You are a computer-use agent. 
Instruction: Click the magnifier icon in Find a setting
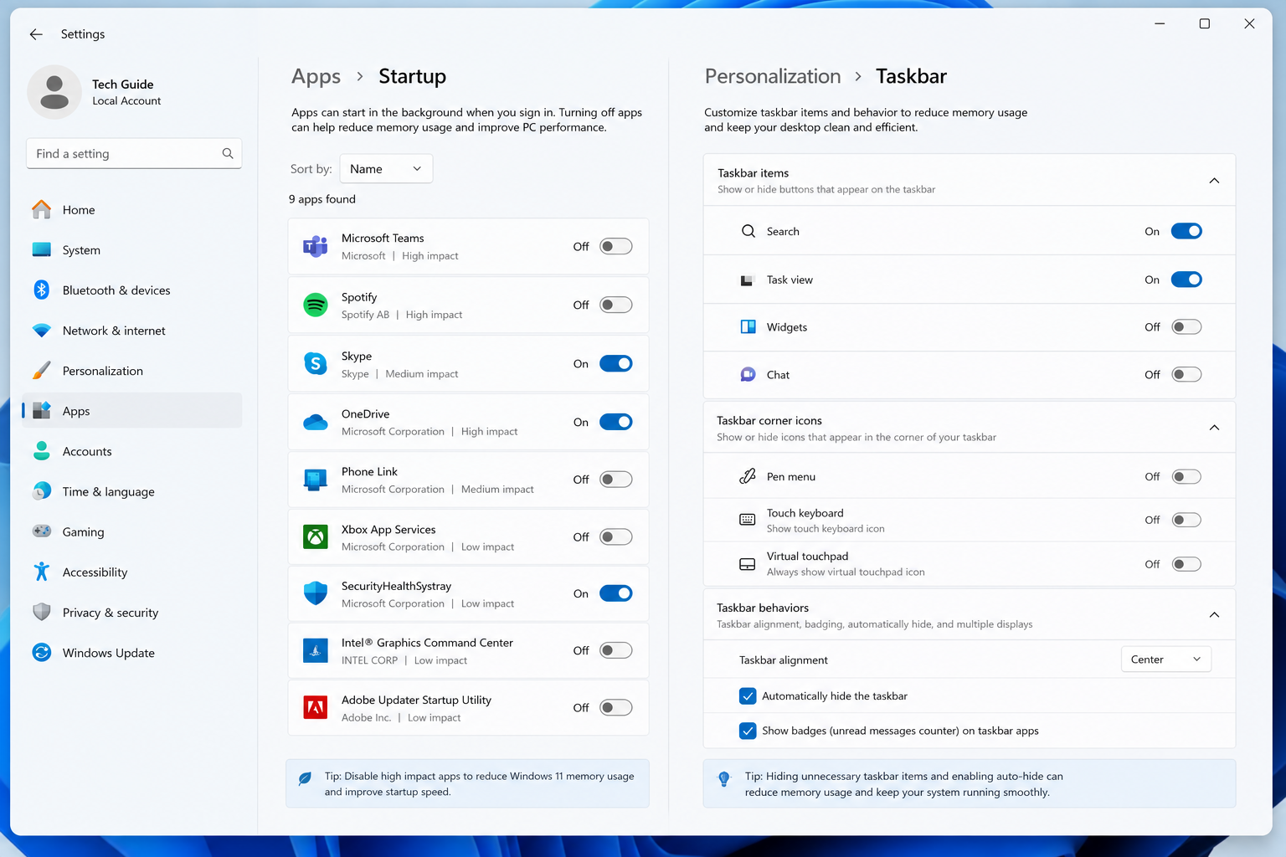228,153
